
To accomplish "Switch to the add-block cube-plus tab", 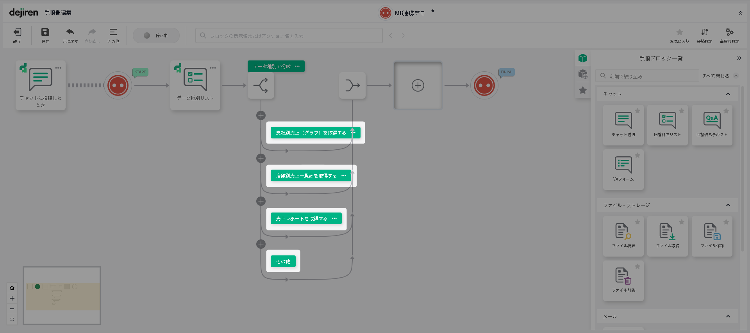I will tap(583, 74).
